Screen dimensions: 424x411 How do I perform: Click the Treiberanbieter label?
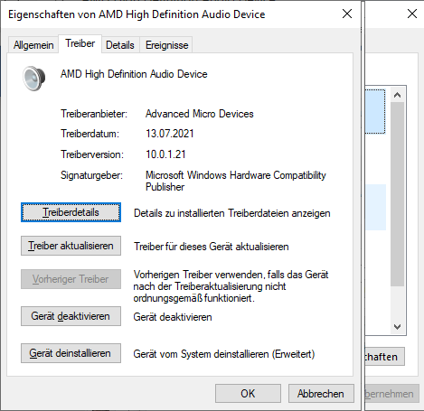tap(94, 114)
